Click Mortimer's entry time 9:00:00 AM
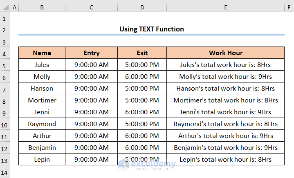 click(x=91, y=100)
